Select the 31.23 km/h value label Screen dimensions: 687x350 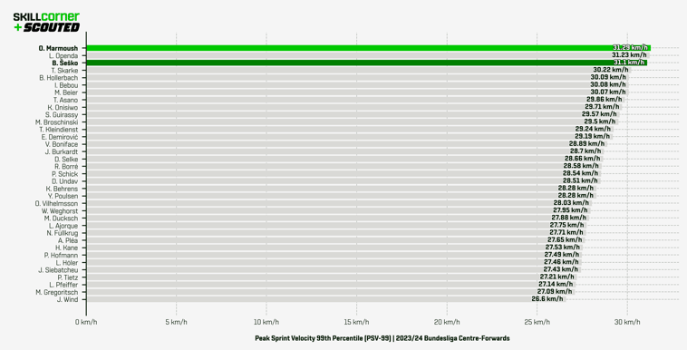pos(629,55)
